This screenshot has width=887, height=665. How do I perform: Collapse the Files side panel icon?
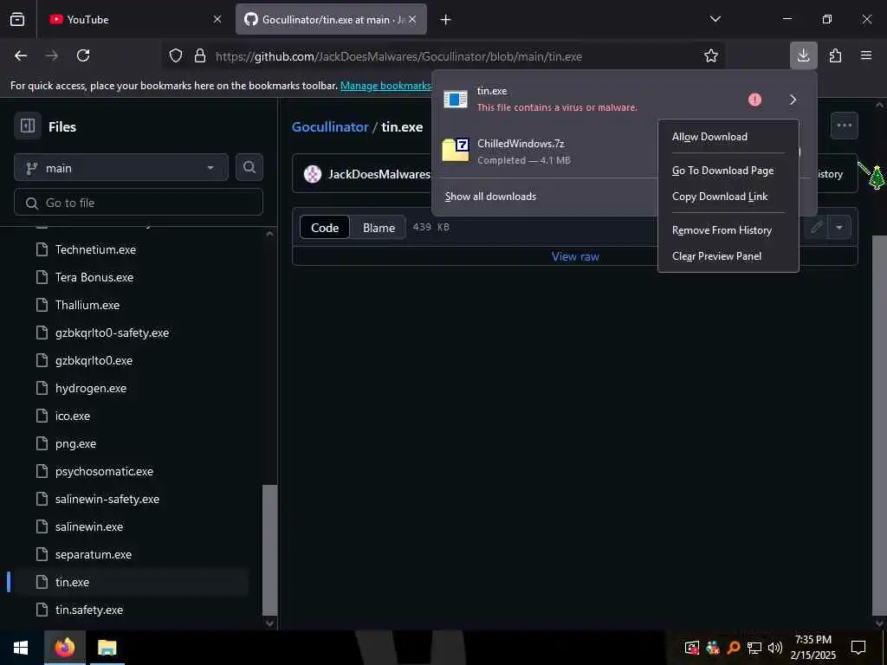(x=27, y=126)
